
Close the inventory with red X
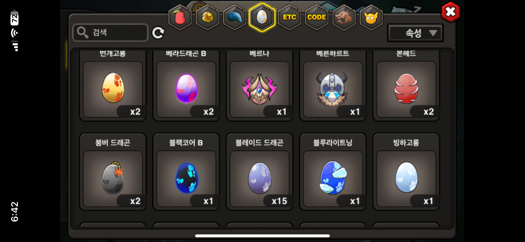pyautogui.click(x=451, y=12)
